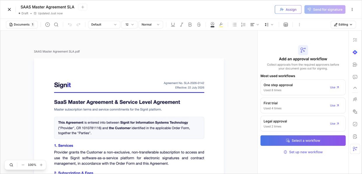Open the Default font dropdown

click(104, 25)
